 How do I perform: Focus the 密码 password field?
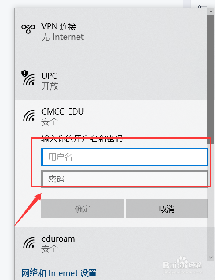[x=125, y=179]
